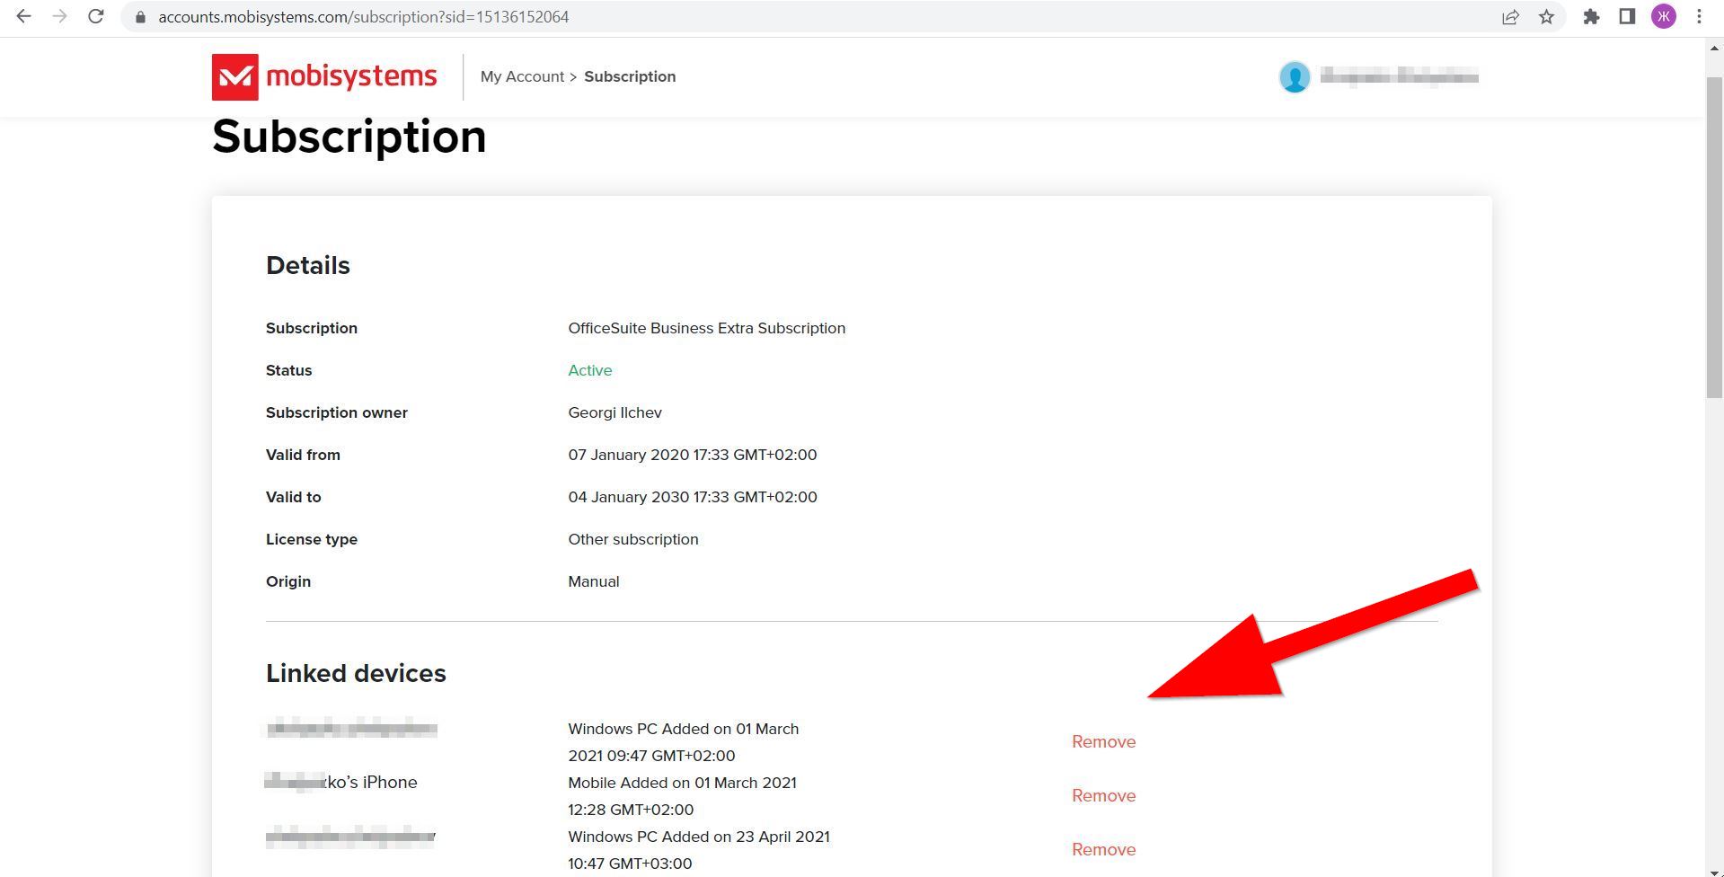The height and width of the screenshot is (877, 1724).
Task: Open the Chrome profile avatar
Action: pyautogui.click(x=1664, y=16)
